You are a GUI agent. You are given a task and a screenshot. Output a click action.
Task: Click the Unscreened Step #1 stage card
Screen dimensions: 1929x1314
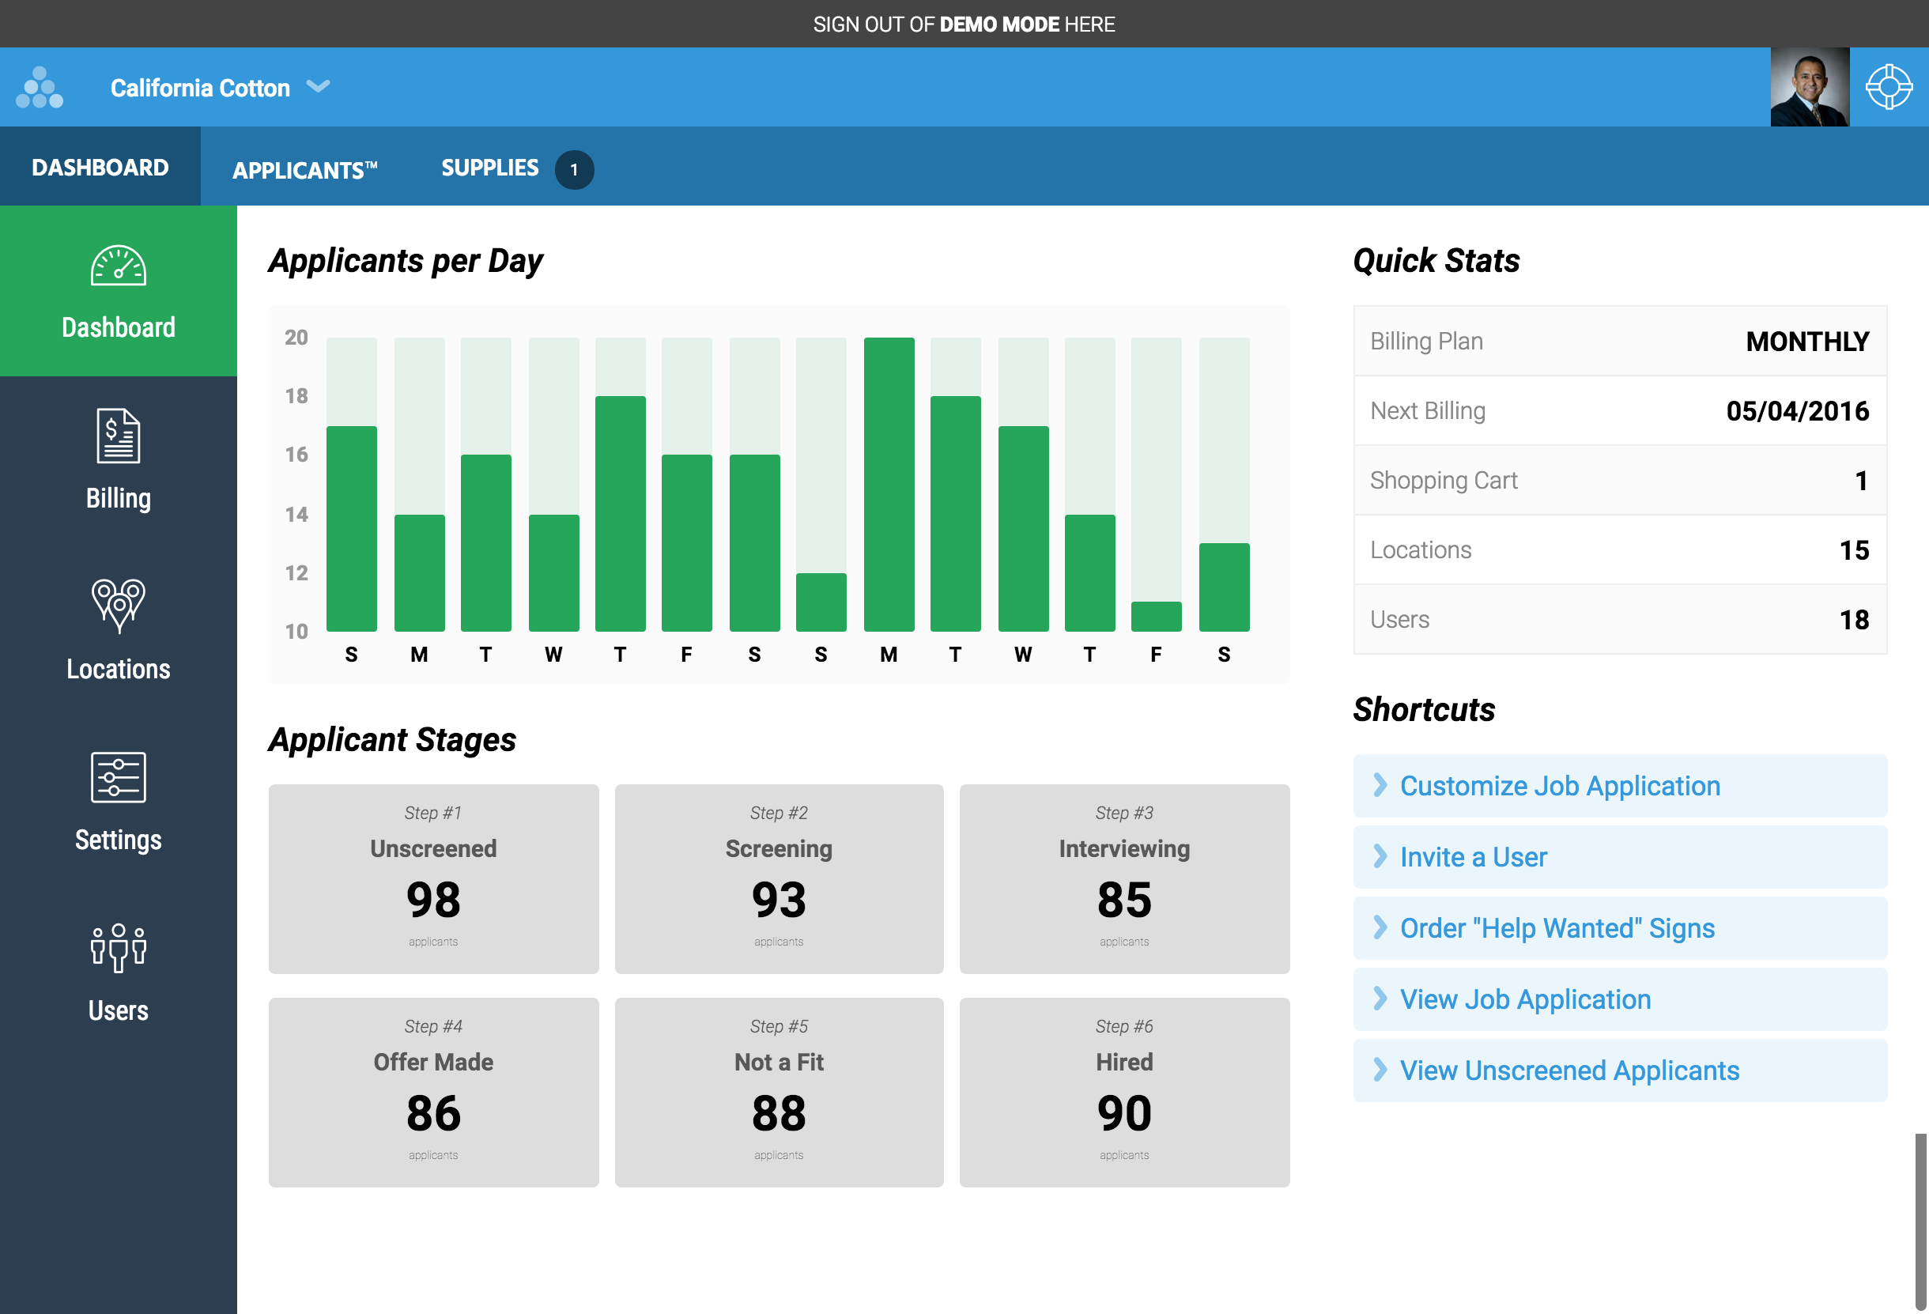point(433,878)
